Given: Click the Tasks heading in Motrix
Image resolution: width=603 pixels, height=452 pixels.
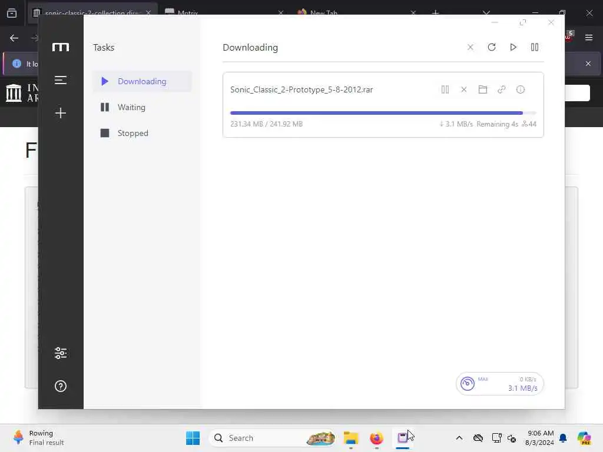Looking at the screenshot, I should (x=104, y=47).
